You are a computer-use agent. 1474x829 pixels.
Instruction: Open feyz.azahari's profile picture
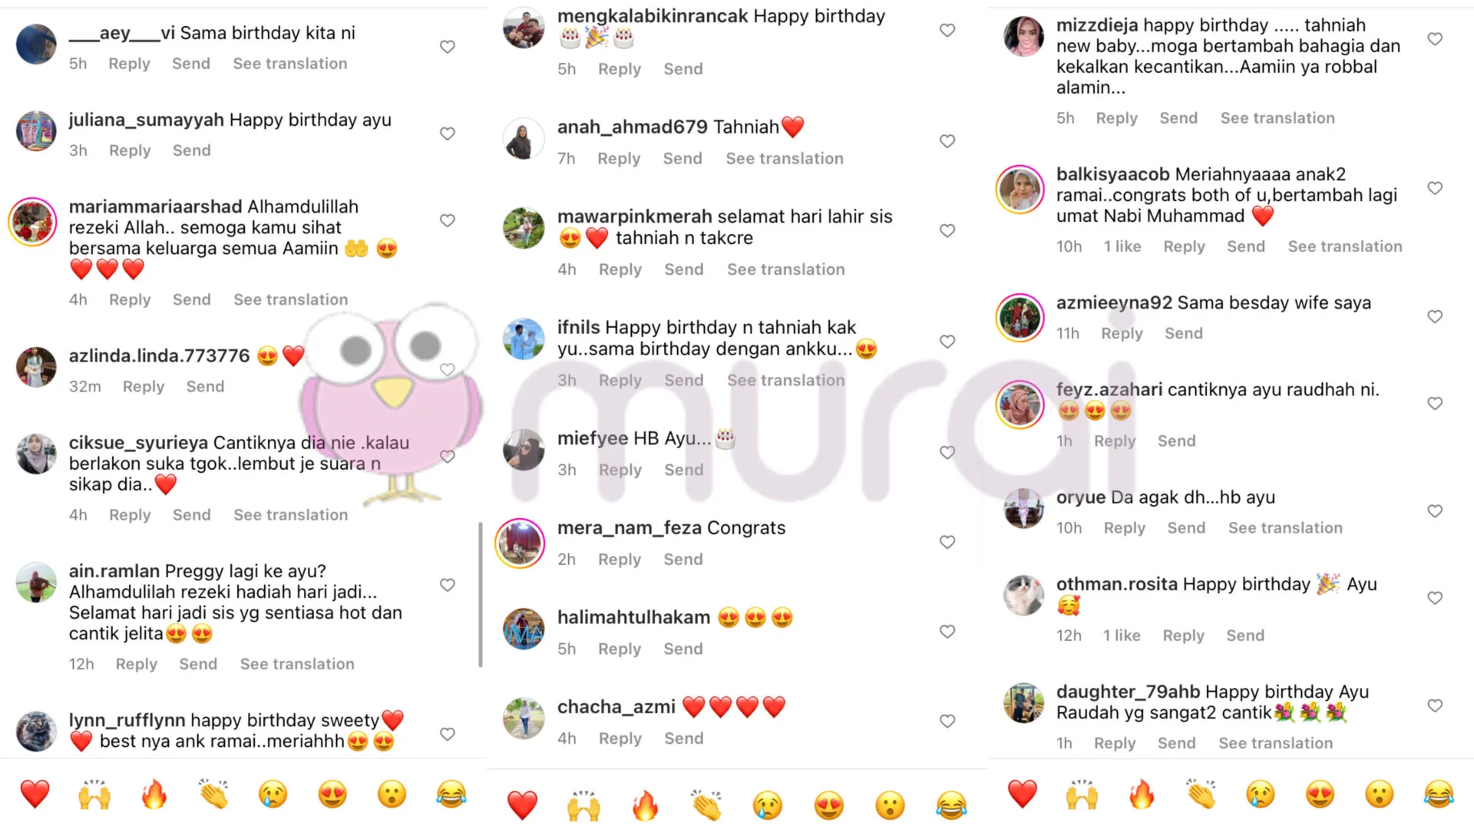pos(1020,404)
